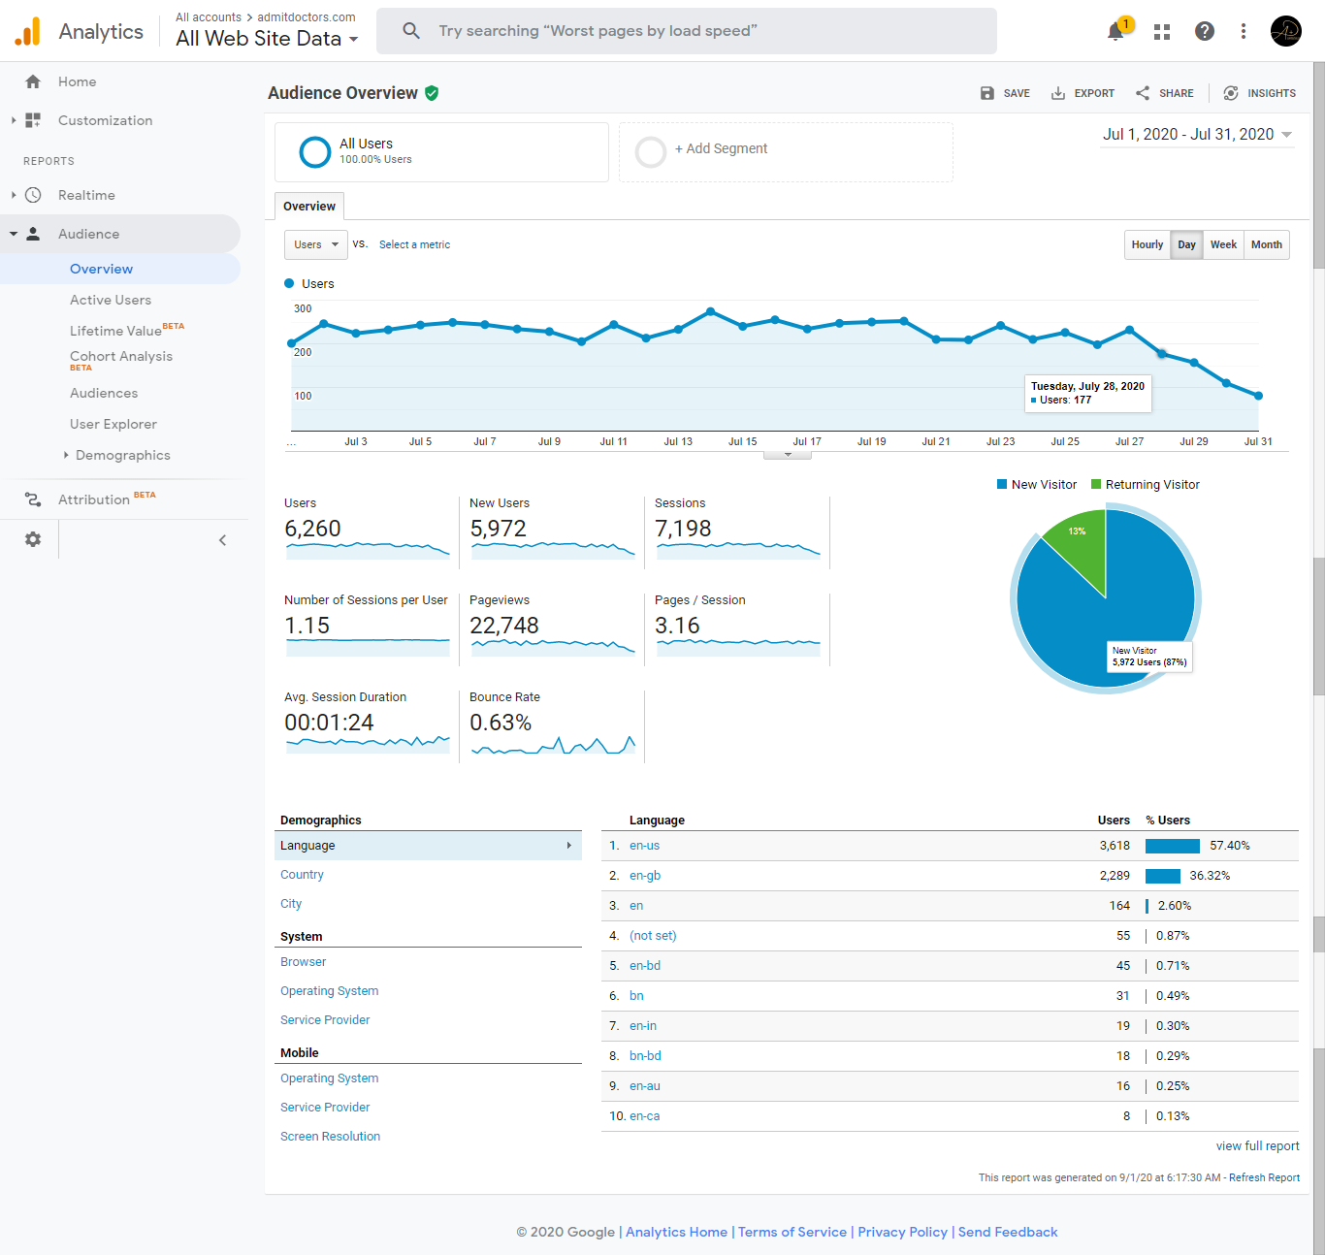1325x1255 pixels.
Task: Open the Audiences report
Action: pos(104,393)
